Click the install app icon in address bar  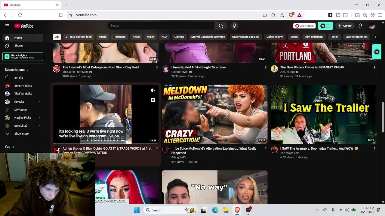click(x=265, y=15)
